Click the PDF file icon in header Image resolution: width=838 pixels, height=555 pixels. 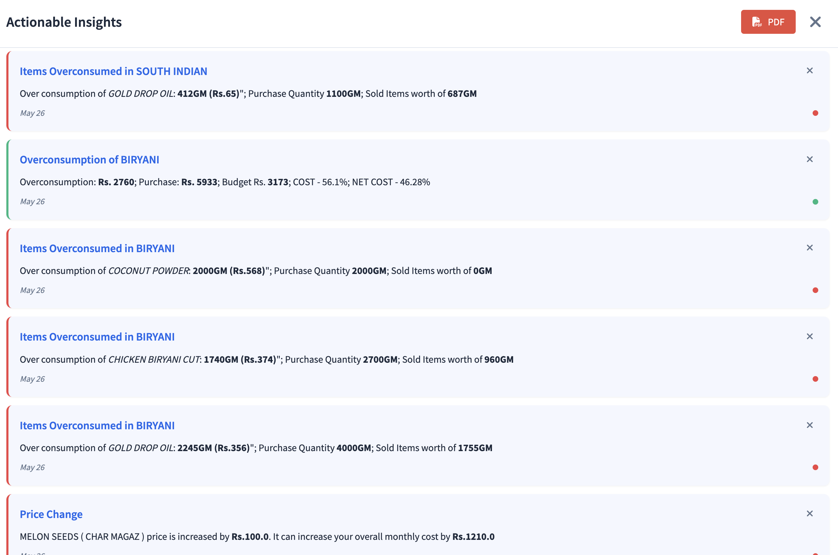point(757,22)
